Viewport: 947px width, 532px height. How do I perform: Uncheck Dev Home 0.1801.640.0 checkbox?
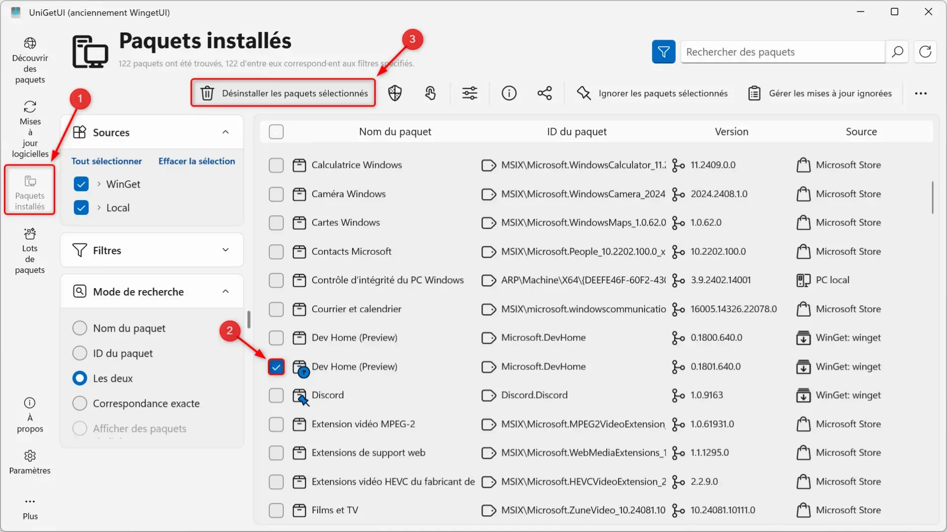pos(276,367)
